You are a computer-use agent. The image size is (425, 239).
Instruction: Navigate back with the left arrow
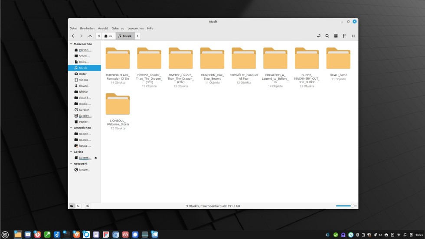pyautogui.click(x=73, y=36)
